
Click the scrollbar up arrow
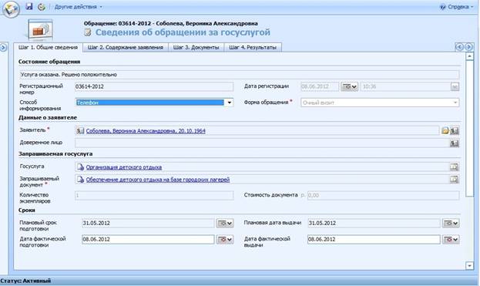(469, 56)
